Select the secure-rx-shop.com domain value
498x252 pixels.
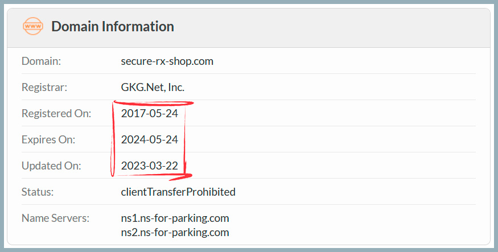tap(167, 61)
